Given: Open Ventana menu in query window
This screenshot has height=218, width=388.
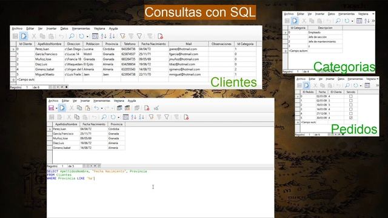Looking at the screenshot, I should point(119,101).
